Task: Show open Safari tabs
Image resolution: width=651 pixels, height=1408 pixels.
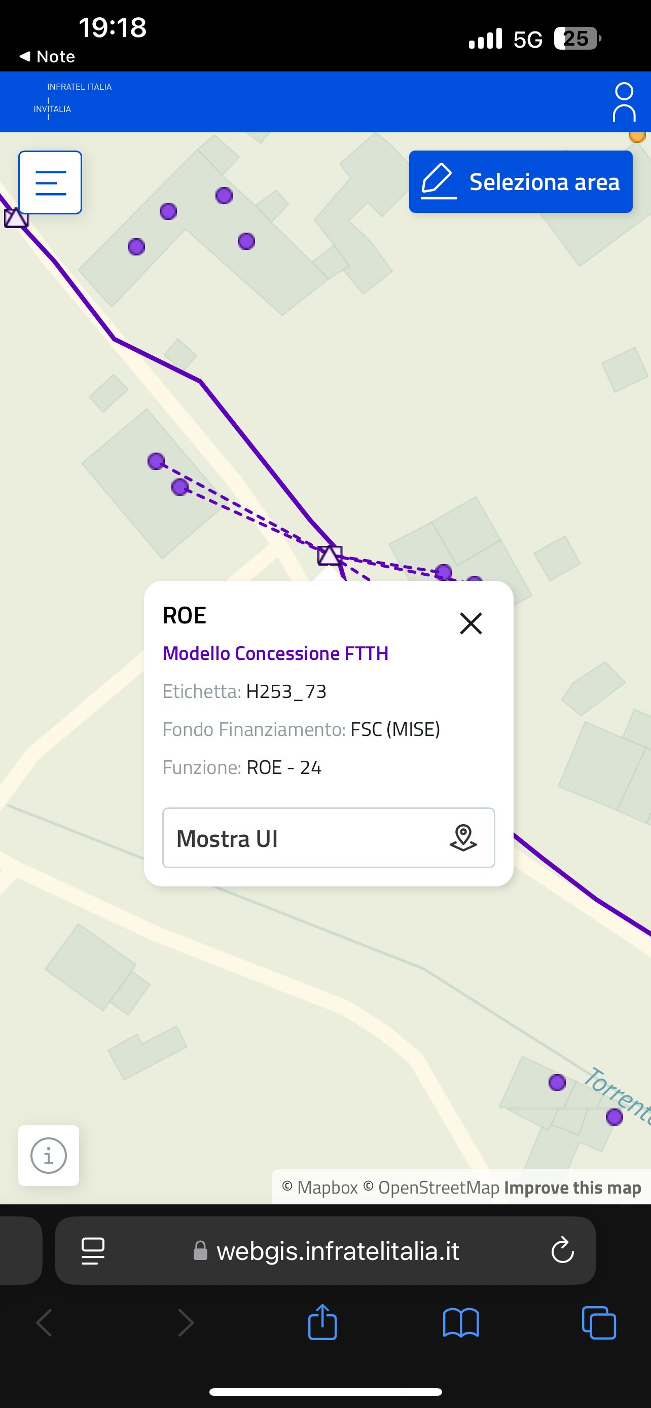Action: [x=599, y=1323]
